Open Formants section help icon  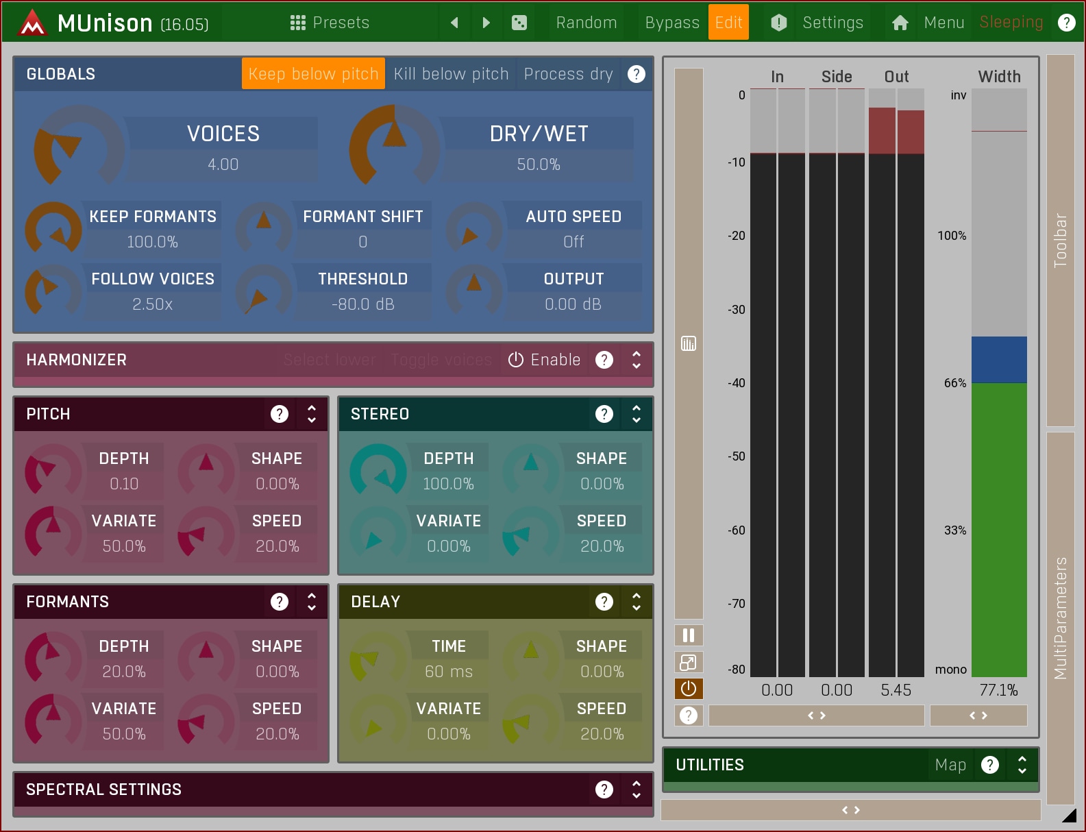280,602
